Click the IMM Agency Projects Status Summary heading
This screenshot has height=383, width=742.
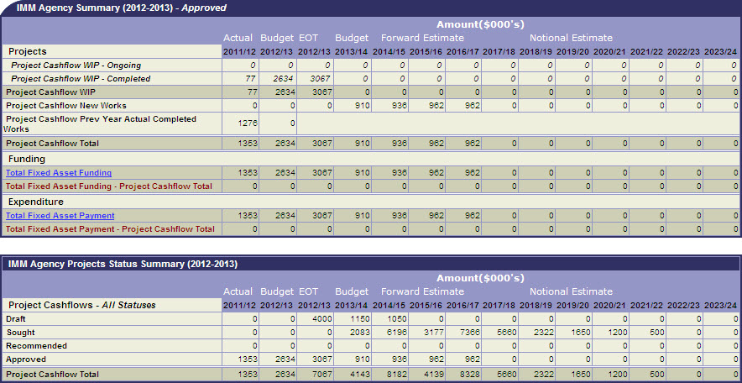(123, 264)
